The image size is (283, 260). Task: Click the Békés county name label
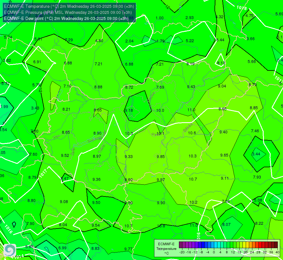188,128
